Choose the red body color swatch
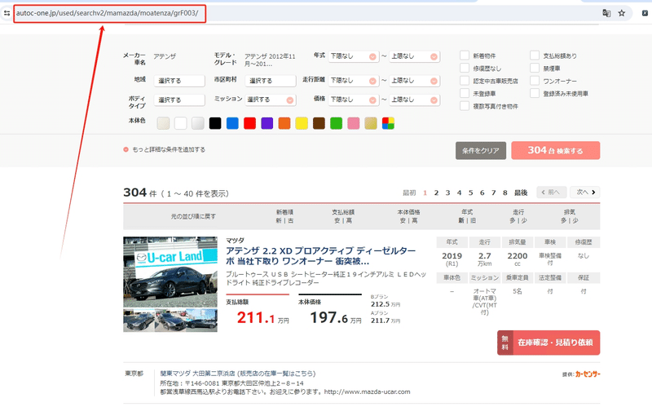The width and height of the screenshot is (652, 407). [249, 123]
